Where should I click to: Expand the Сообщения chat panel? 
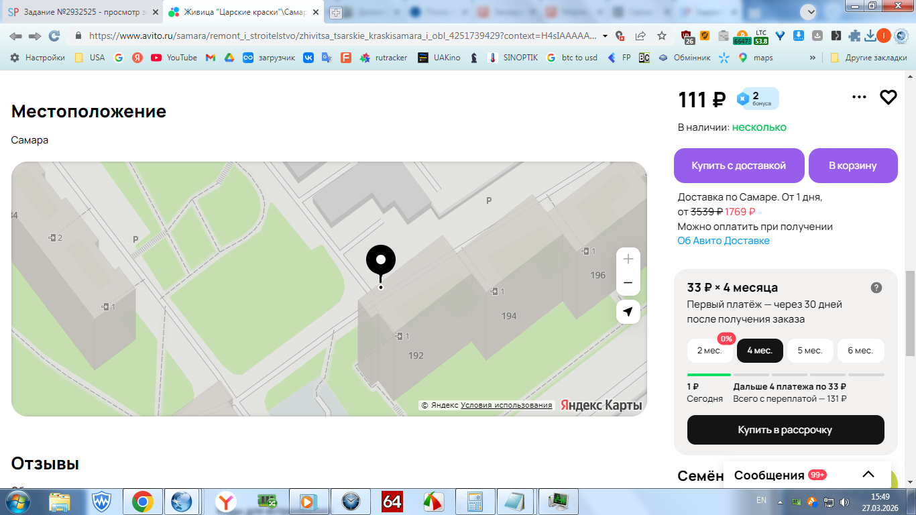[868, 475]
